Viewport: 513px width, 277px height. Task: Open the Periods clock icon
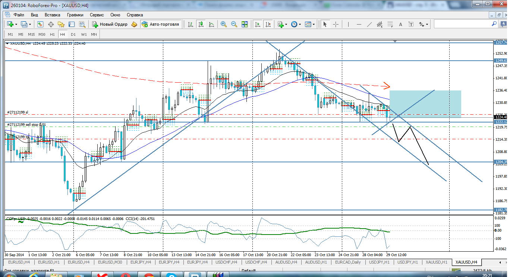pyautogui.click(x=294, y=24)
